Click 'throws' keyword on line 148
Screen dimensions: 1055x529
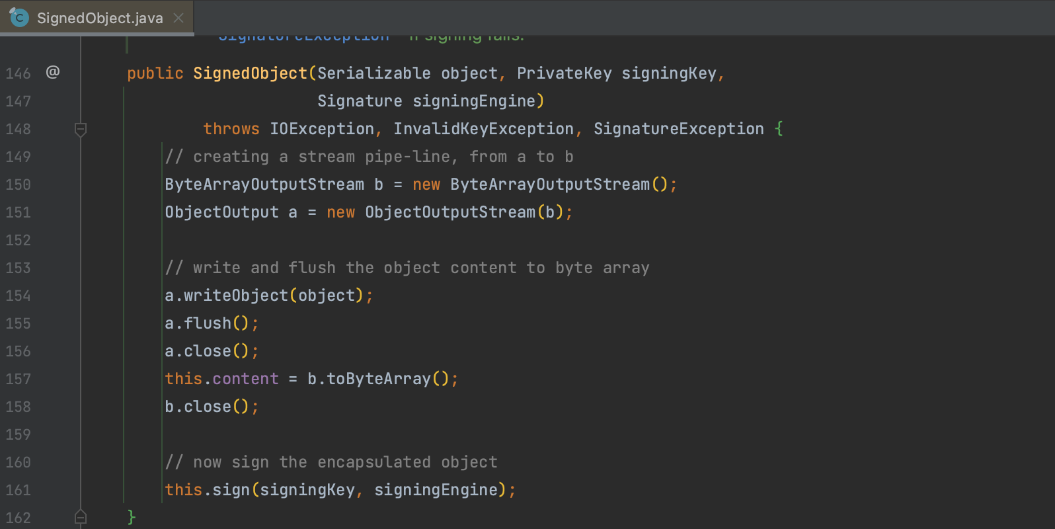pos(231,129)
